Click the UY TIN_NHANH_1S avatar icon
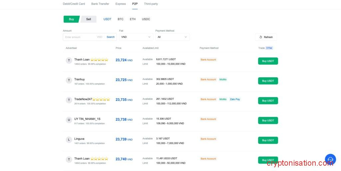Screen dimensions: 341x171 point(69,120)
